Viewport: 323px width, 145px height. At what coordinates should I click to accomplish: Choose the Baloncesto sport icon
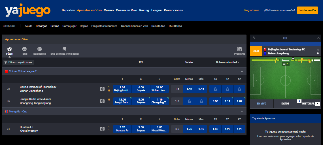coord(39,49)
